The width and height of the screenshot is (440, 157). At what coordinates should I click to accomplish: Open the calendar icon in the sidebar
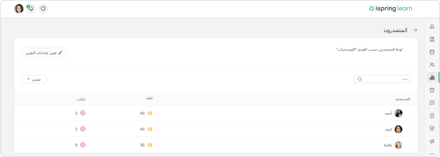click(432, 52)
